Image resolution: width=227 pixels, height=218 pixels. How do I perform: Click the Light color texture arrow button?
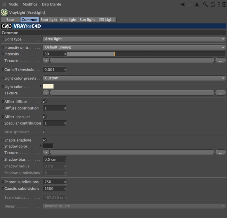click(46, 93)
